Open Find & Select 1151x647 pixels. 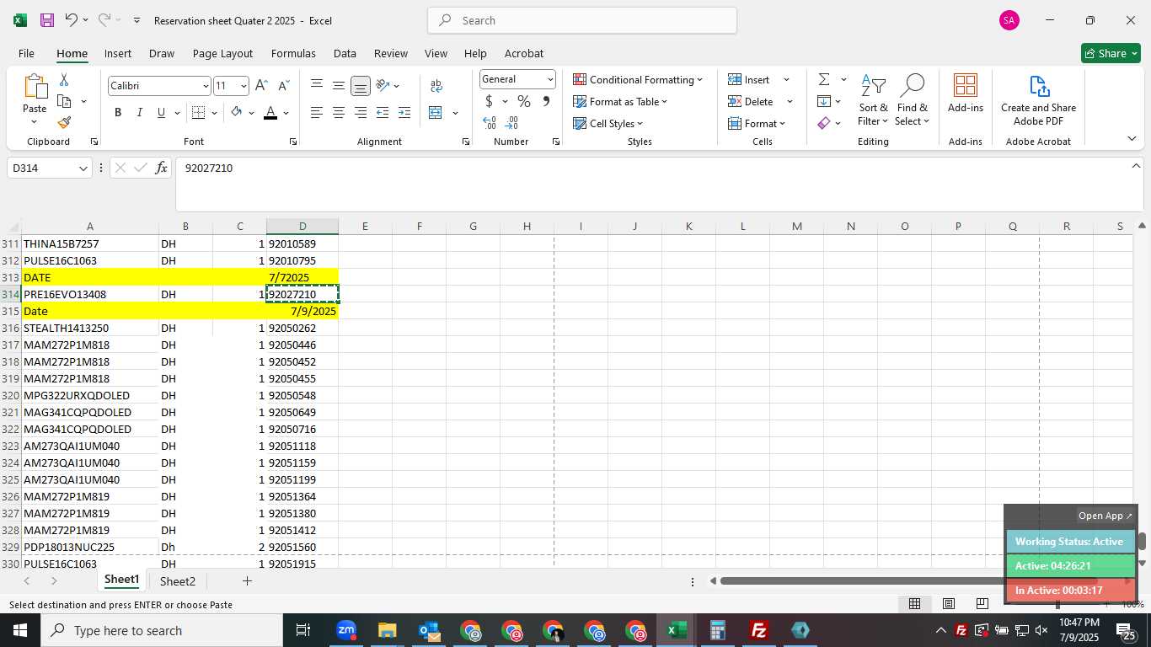click(912, 99)
